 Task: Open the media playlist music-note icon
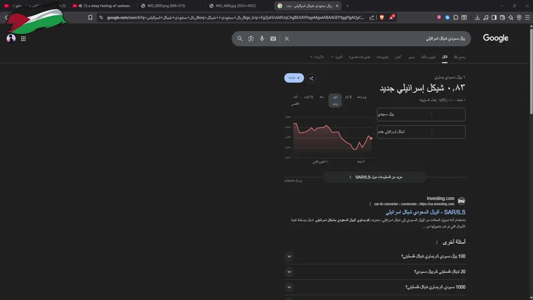[486, 17]
